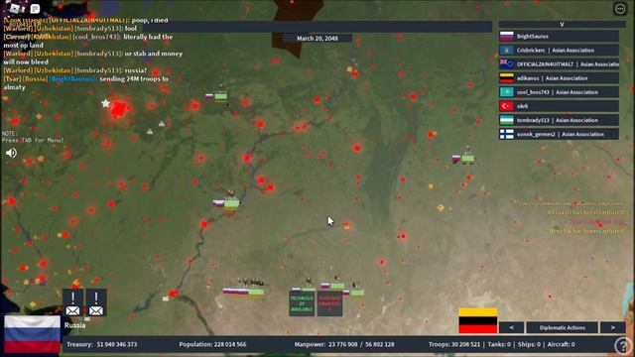Image resolution: width=635 pixels, height=357 pixels.
Task: Click chat message 'sending 24M troops to almaty'
Action: pyautogui.click(x=86, y=83)
